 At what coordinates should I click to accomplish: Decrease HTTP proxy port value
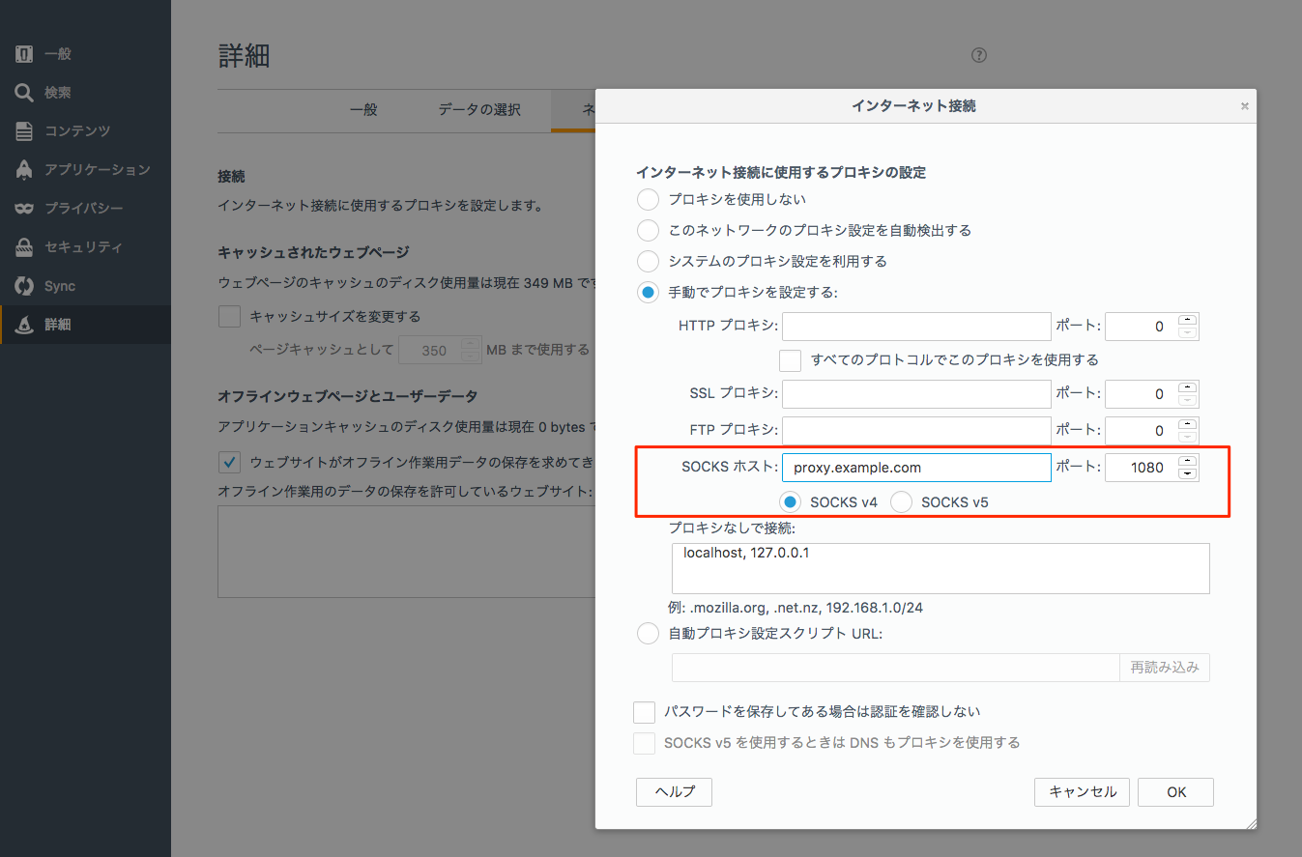1189,333
